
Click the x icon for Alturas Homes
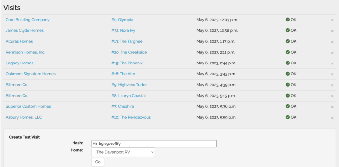click(332, 42)
